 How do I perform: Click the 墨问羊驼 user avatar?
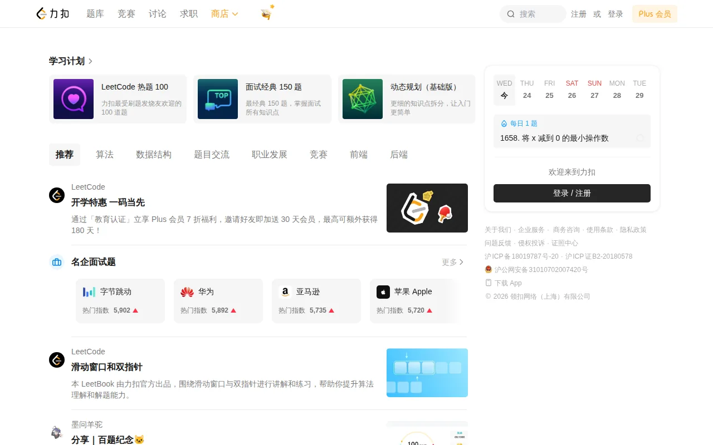(x=57, y=432)
